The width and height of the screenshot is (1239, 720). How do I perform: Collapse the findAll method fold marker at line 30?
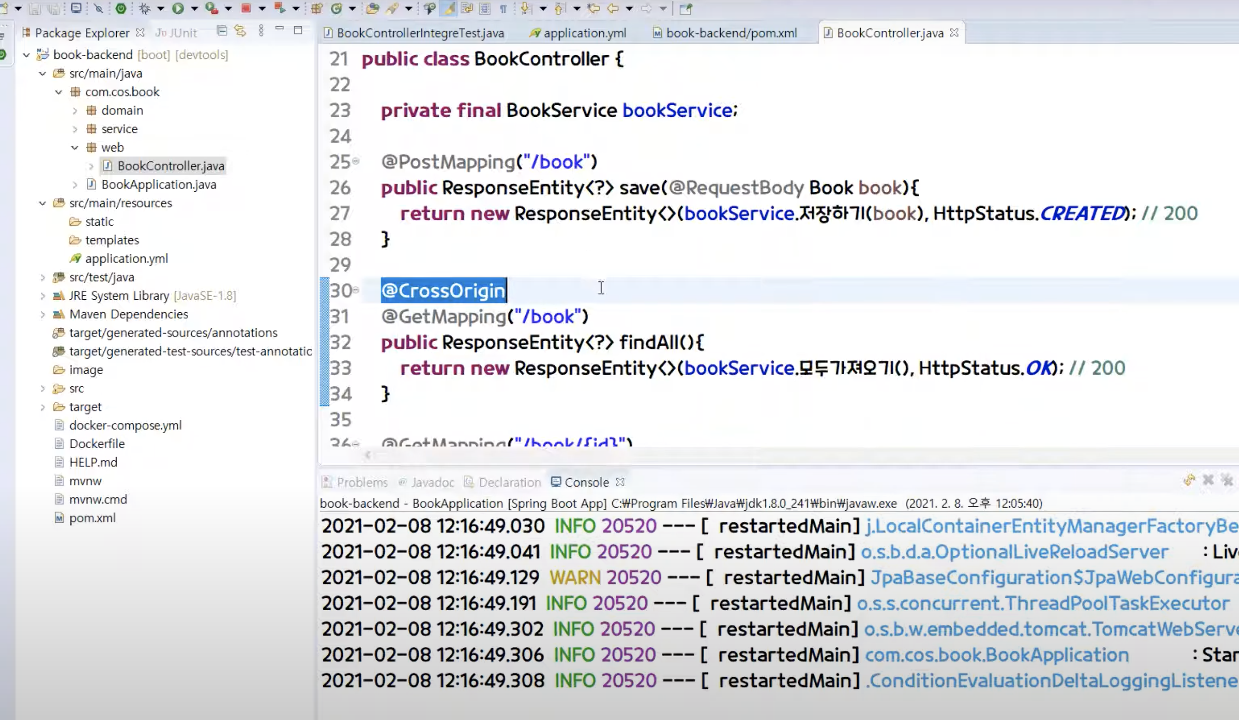pyautogui.click(x=356, y=290)
